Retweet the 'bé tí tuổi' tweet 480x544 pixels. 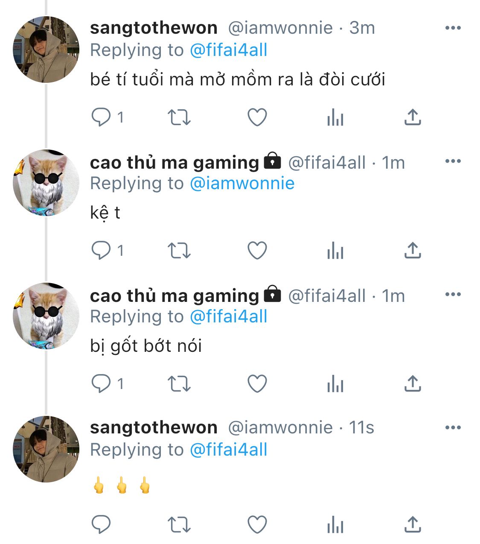pyautogui.click(x=178, y=117)
